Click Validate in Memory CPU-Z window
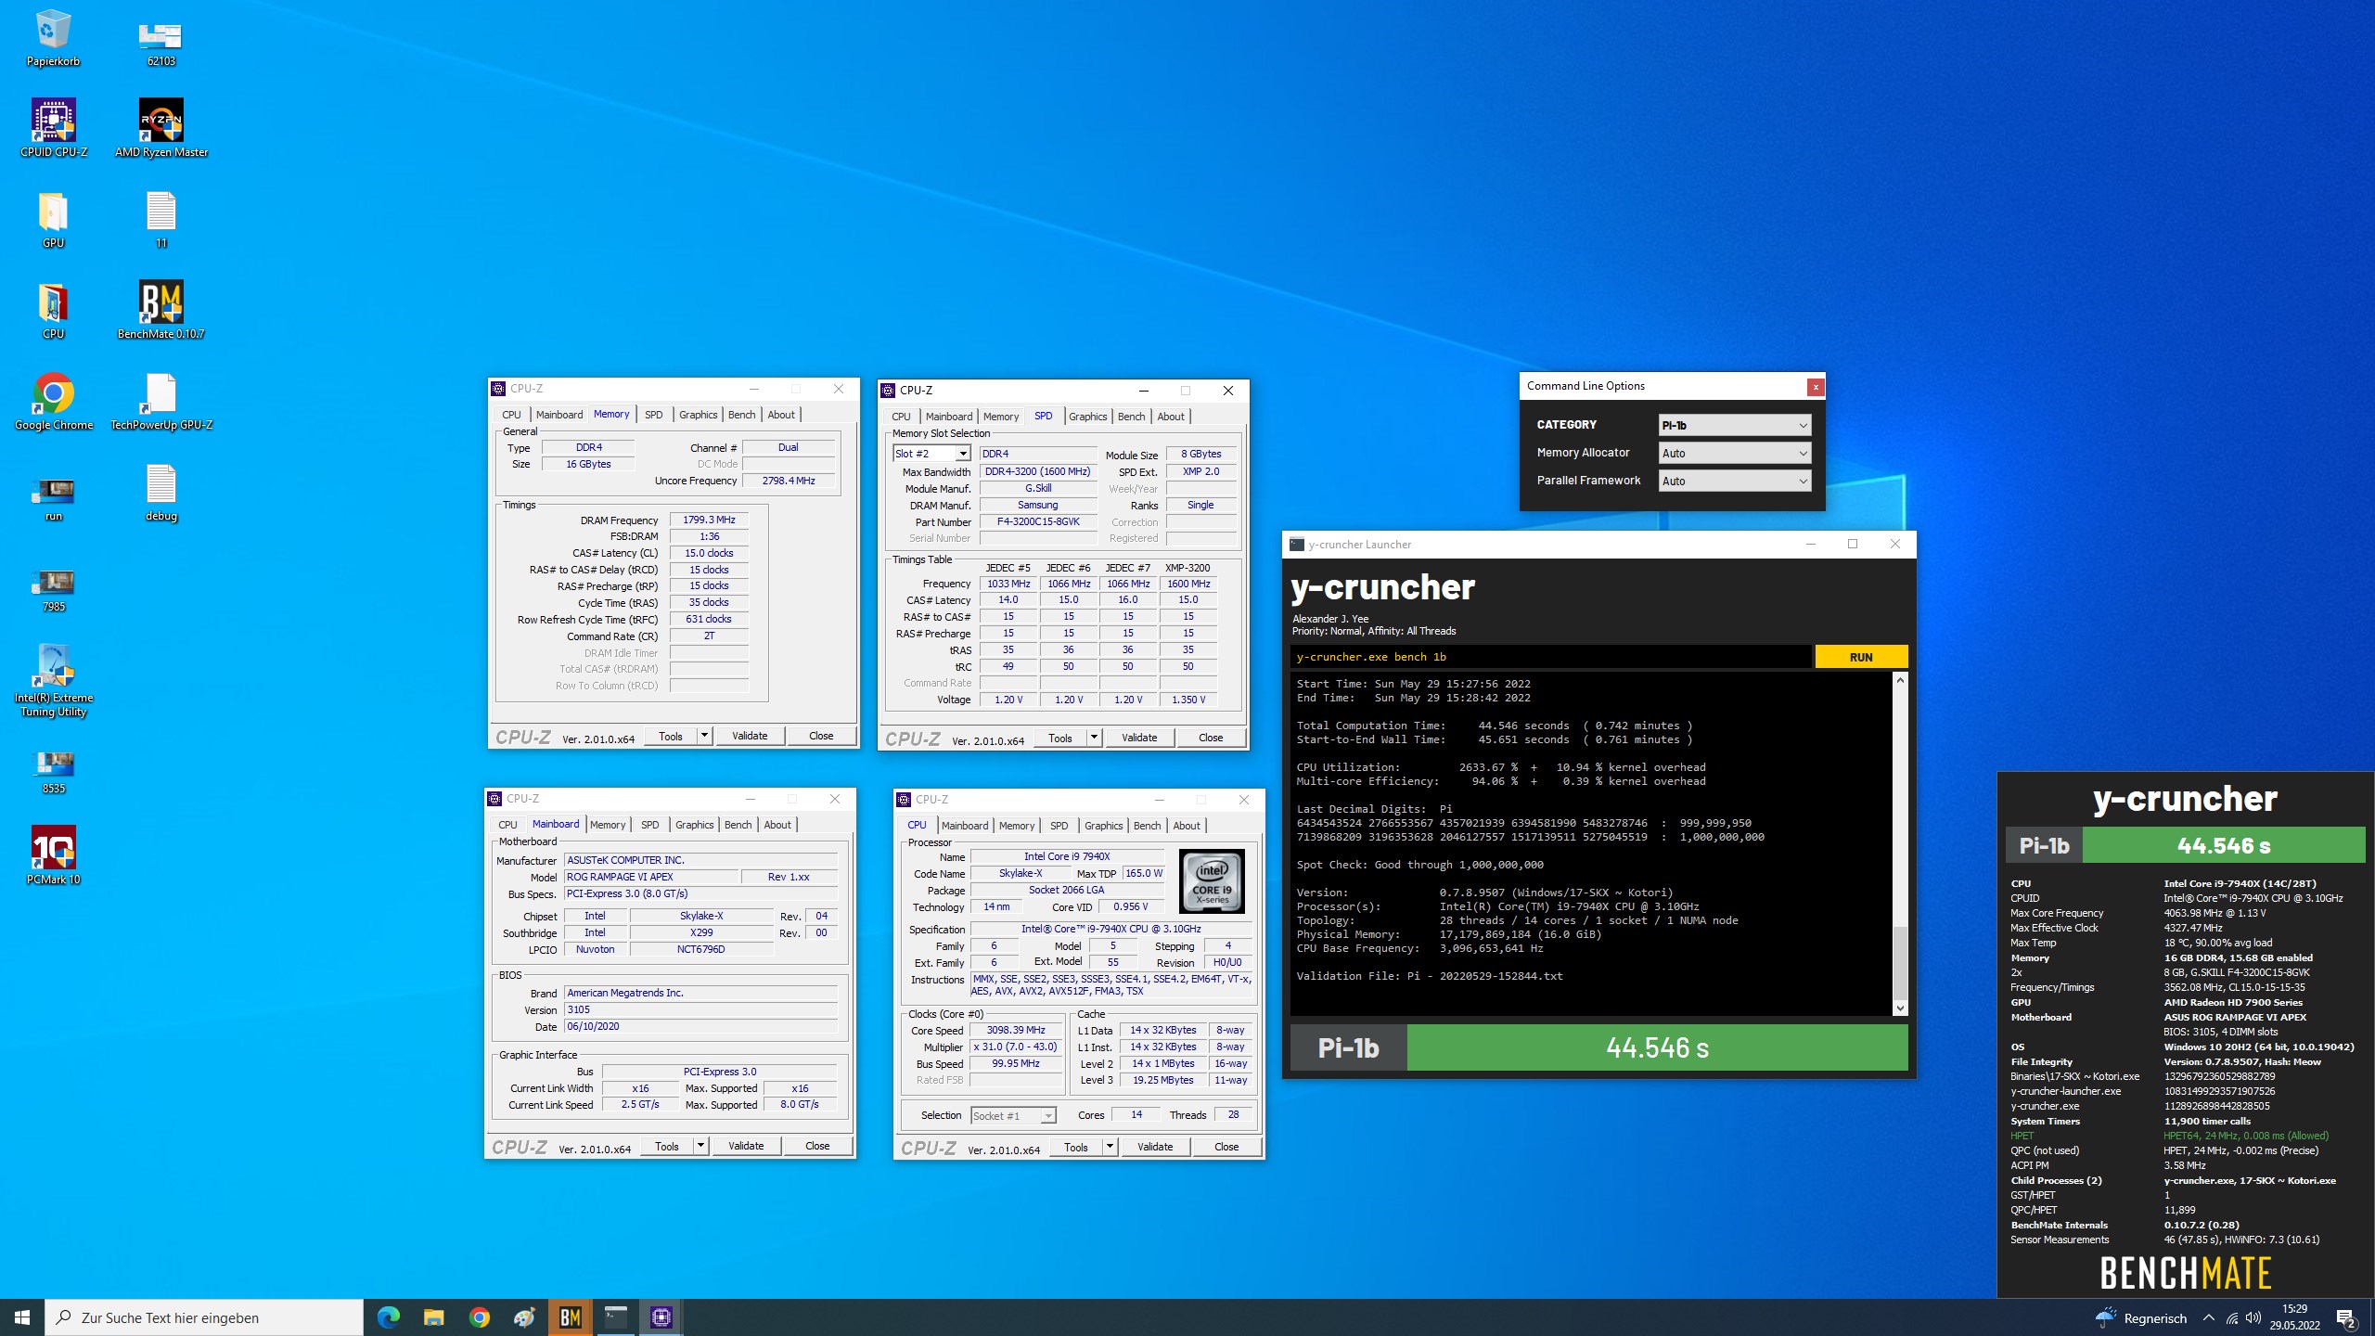The height and width of the screenshot is (1336, 2375). 750,736
